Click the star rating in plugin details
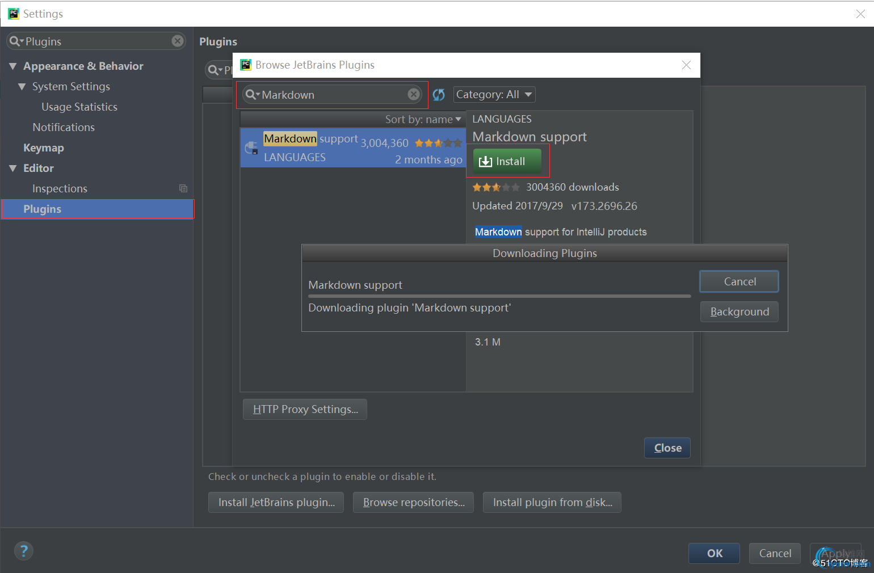Viewport: 874px width, 573px height. click(496, 187)
